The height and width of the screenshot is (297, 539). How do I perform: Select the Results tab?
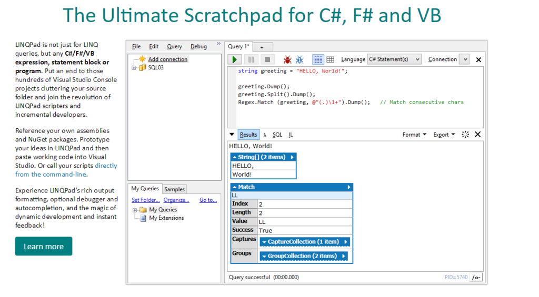click(248, 135)
